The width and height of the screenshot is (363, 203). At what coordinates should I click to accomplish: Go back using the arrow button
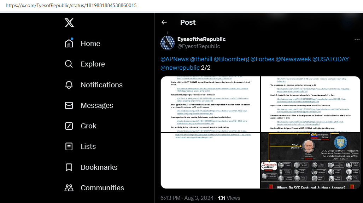[x=164, y=22]
